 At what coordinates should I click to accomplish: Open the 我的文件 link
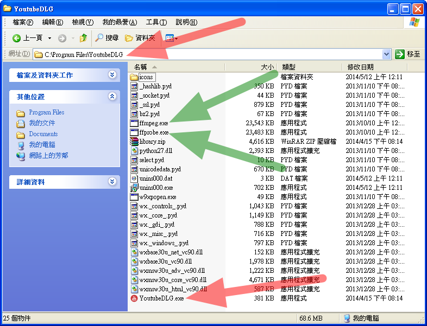tap(42, 123)
